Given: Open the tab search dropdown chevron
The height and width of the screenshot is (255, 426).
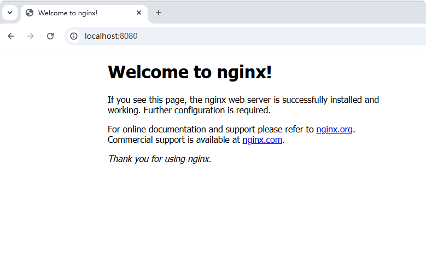Looking at the screenshot, I should [x=10, y=13].
